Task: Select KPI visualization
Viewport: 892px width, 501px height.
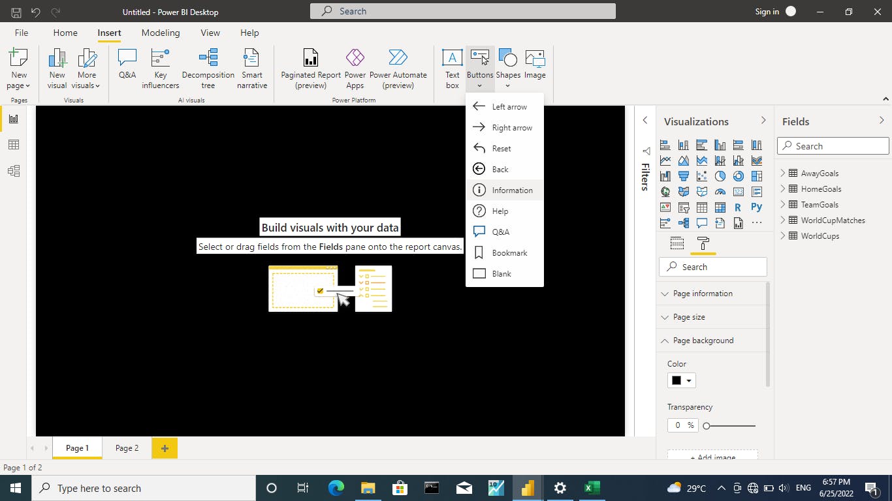Action: (665, 207)
